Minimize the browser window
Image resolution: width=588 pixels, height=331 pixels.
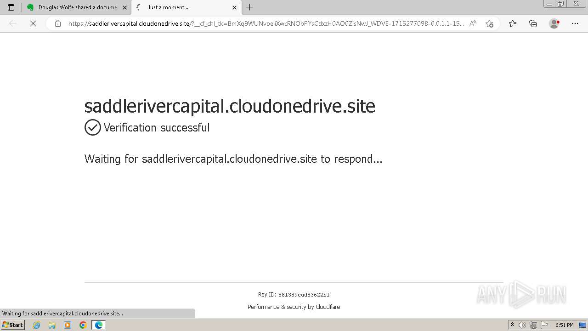click(x=549, y=4)
